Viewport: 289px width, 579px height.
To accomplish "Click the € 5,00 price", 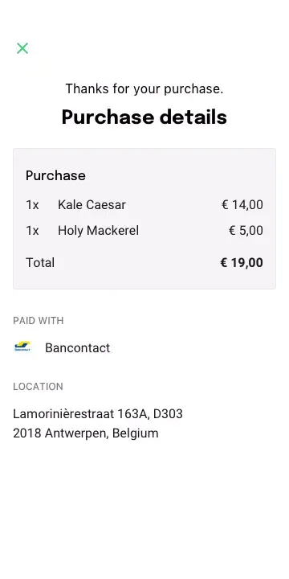I will point(246,231).
